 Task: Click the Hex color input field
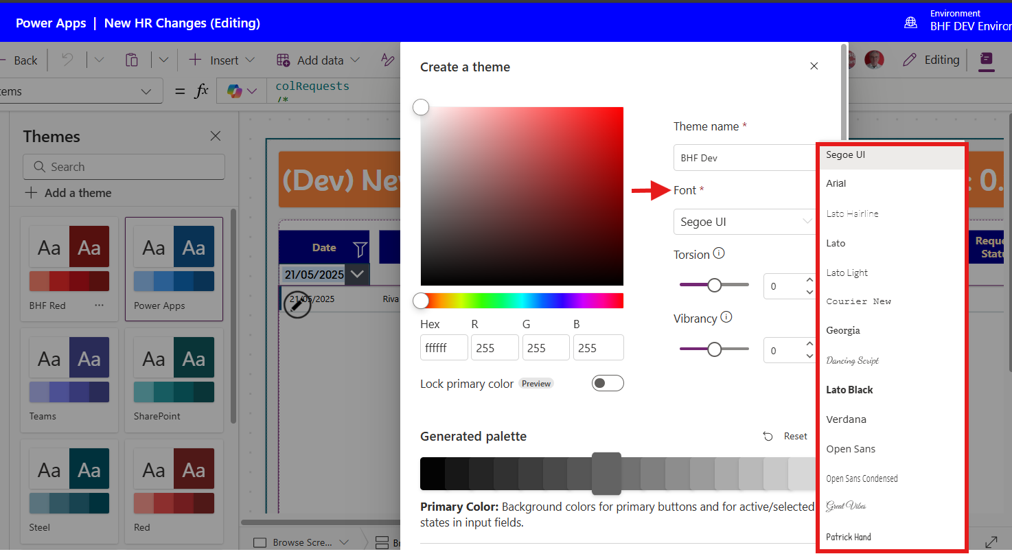(x=444, y=347)
